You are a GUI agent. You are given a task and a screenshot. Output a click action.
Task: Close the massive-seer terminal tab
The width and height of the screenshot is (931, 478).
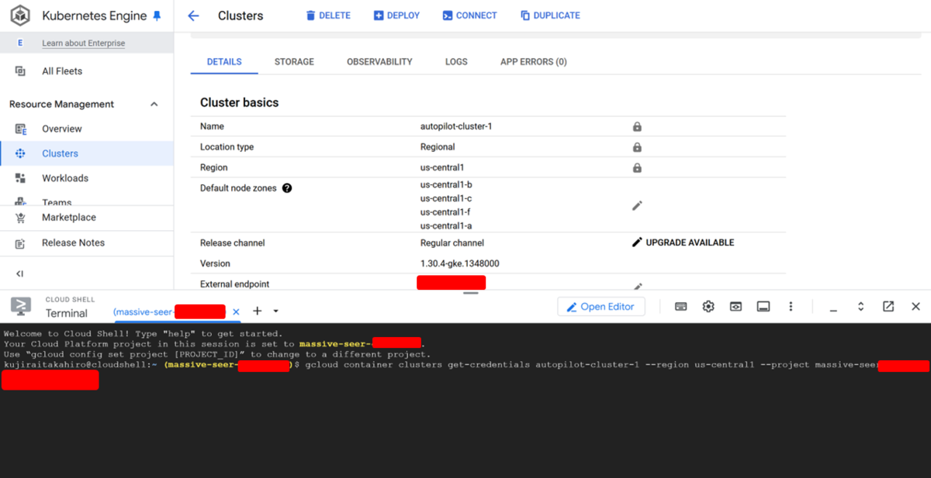[x=235, y=311]
